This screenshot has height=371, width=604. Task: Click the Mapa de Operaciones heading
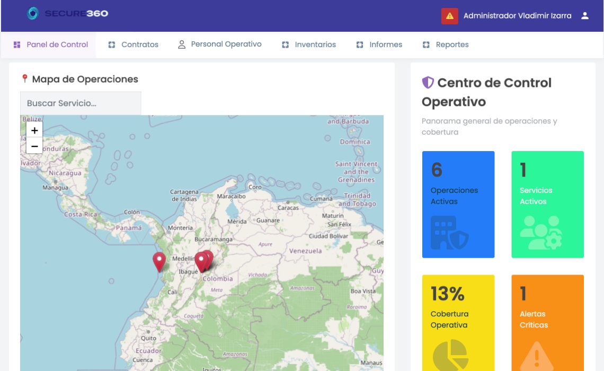point(85,79)
